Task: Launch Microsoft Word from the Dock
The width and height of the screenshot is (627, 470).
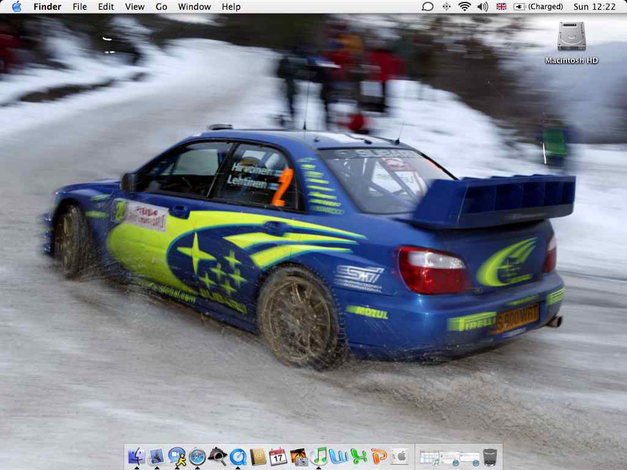Action: point(339,457)
